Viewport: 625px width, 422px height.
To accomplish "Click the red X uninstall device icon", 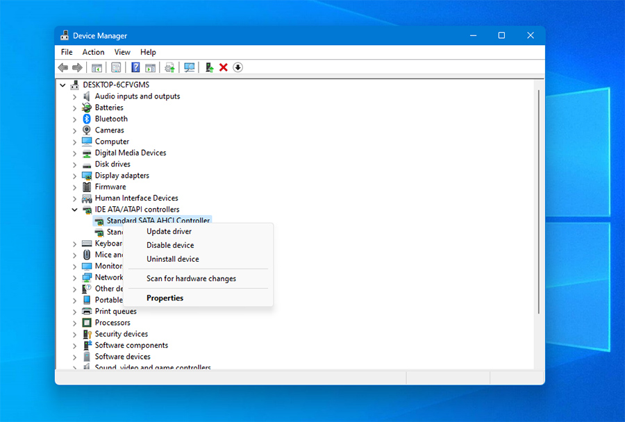I will click(x=224, y=67).
